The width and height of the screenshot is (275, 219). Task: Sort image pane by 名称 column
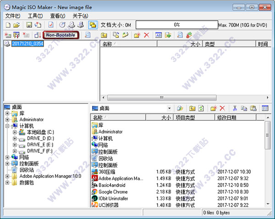[x=128, y=44]
